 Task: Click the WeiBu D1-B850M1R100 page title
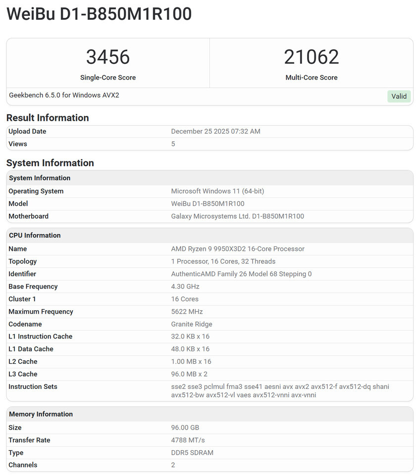[99, 14]
